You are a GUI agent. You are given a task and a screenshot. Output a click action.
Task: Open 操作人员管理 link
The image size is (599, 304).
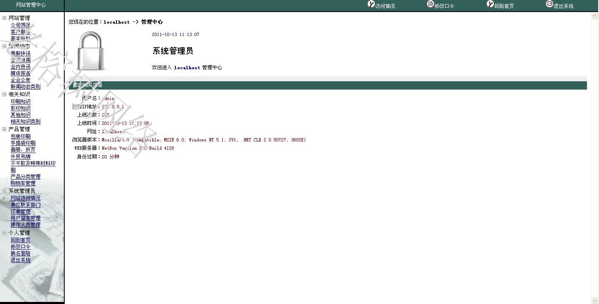(x=25, y=225)
